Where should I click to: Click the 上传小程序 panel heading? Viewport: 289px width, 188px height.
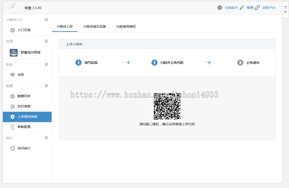click(x=74, y=44)
